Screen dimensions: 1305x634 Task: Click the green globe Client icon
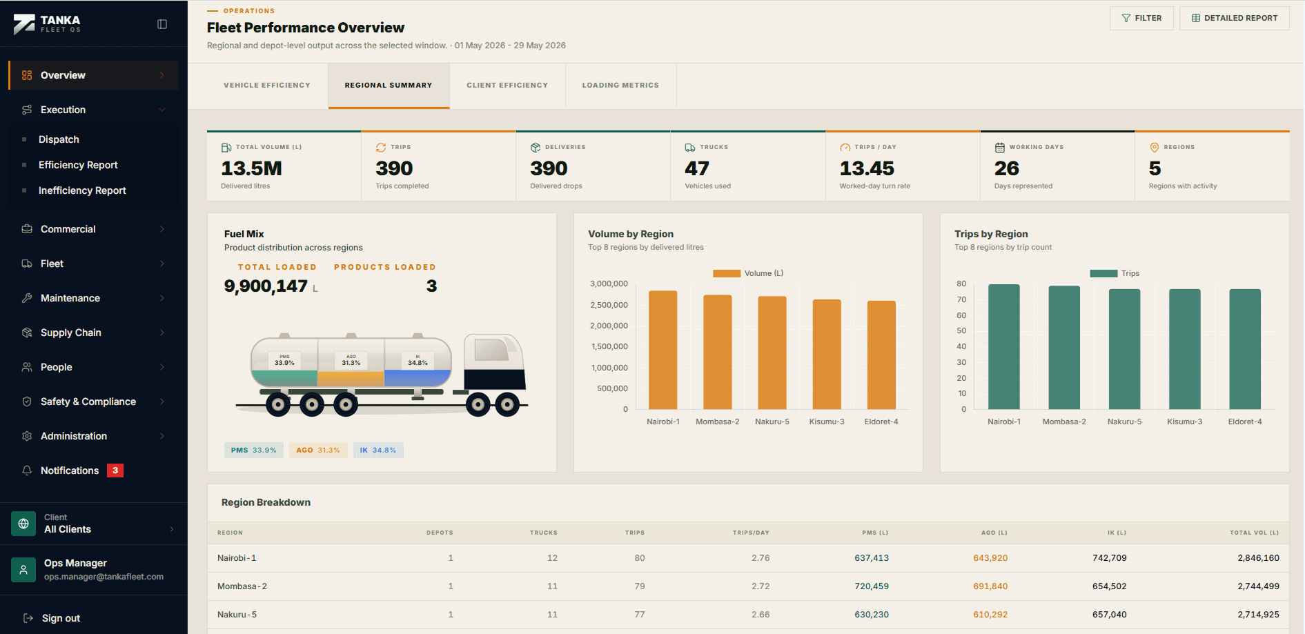(x=23, y=524)
